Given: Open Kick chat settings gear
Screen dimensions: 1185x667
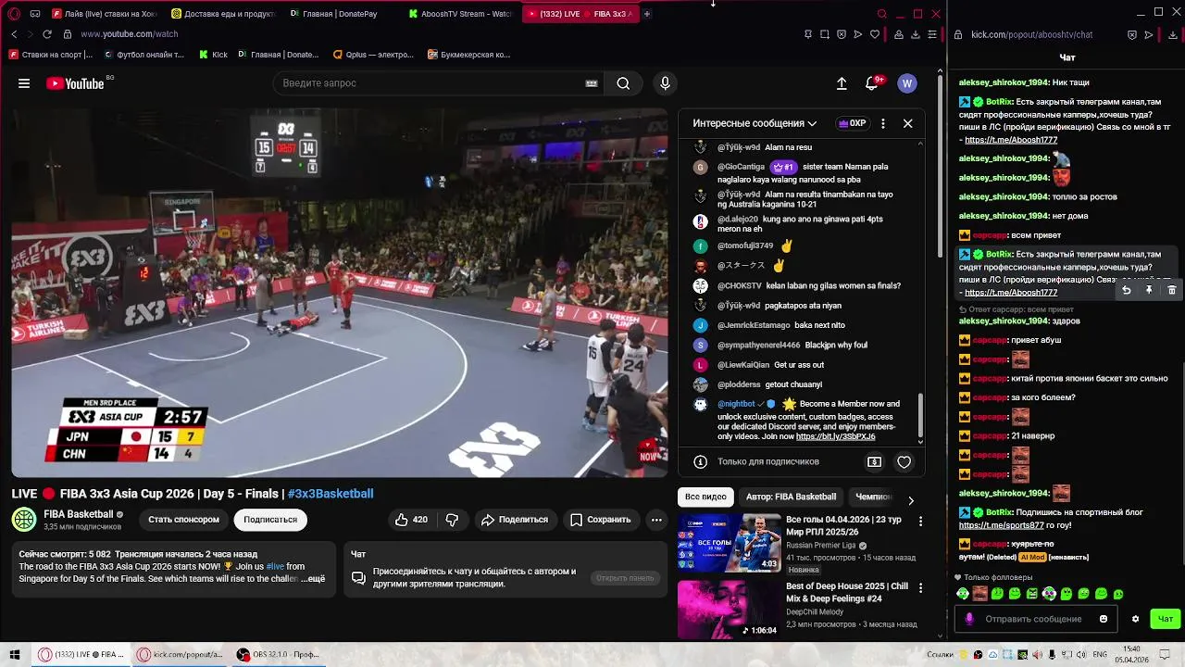Looking at the screenshot, I should coord(1136,619).
